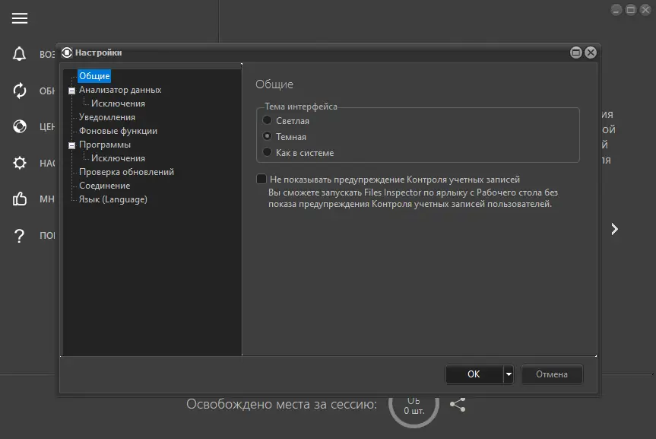
Task: Click the OK button
Action: pos(474,374)
